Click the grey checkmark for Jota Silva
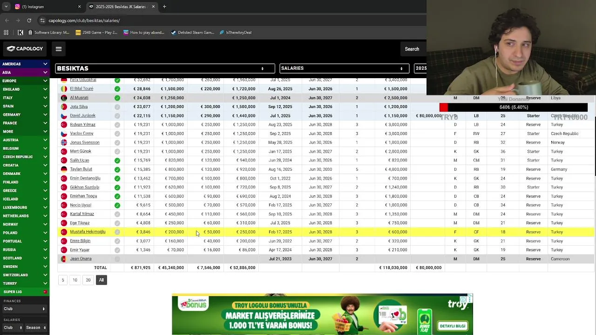Image resolution: width=596 pixels, height=335 pixels. (x=117, y=107)
